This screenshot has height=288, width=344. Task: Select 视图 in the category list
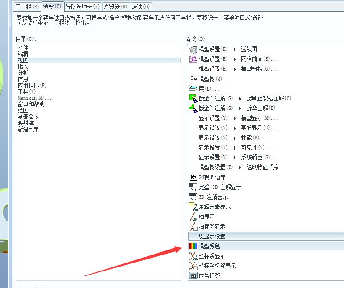[99, 60]
